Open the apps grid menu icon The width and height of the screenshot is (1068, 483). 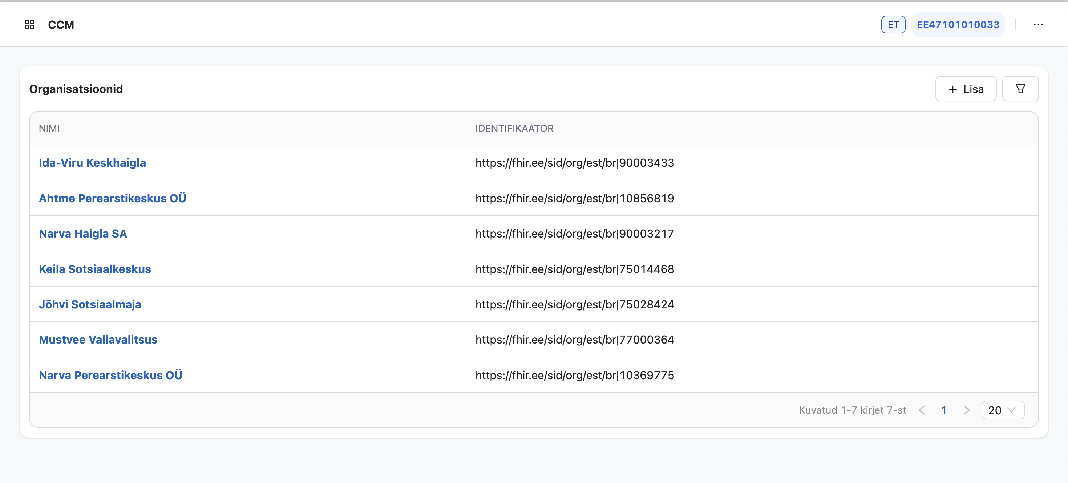[x=29, y=24]
